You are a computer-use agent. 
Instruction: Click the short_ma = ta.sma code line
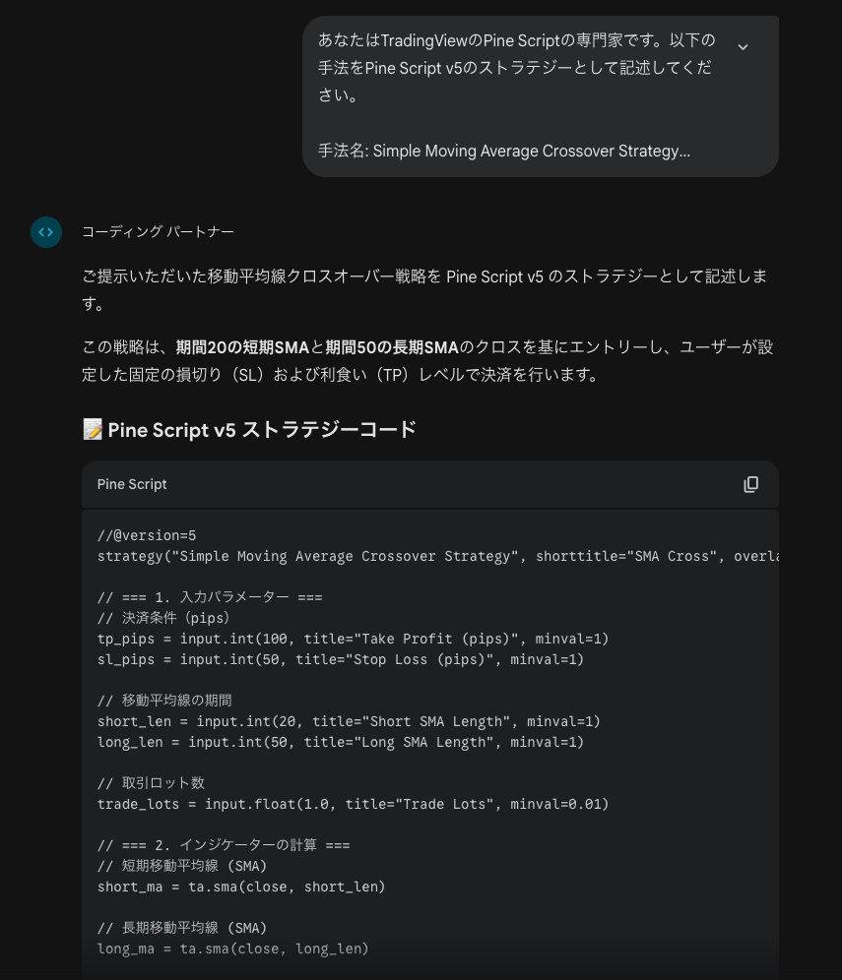coord(241,887)
